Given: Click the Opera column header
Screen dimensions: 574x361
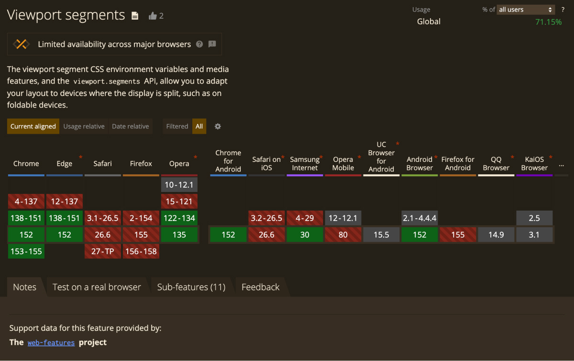Looking at the screenshot, I should (x=179, y=163).
